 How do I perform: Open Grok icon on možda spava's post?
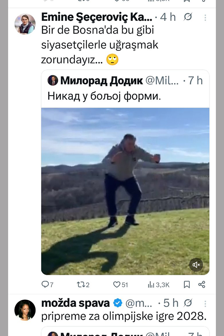[188, 303]
